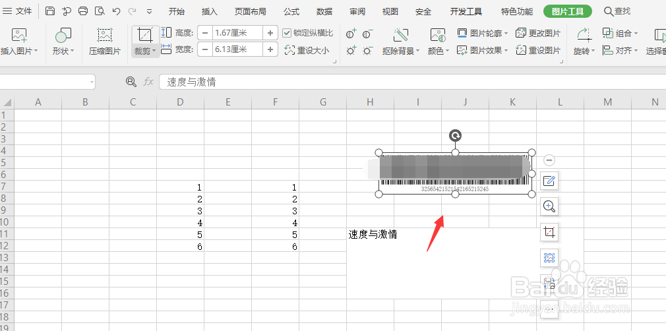Click the Save icon in quick access toolbar

tap(49, 11)
